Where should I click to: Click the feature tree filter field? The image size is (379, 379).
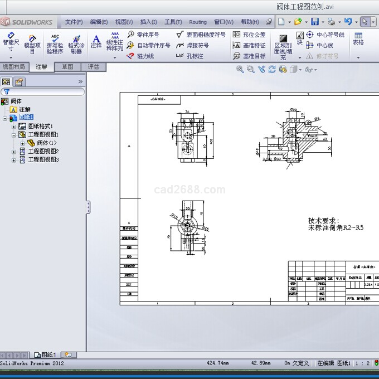click(x=45, y=91)
